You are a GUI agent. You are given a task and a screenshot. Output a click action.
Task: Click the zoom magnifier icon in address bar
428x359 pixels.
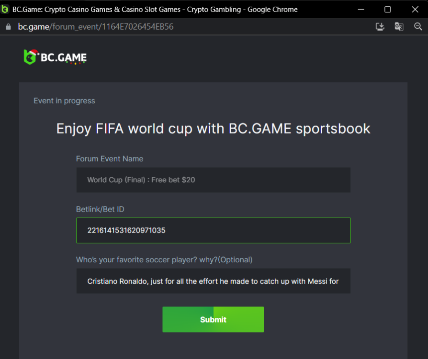[x=418, y=27]
